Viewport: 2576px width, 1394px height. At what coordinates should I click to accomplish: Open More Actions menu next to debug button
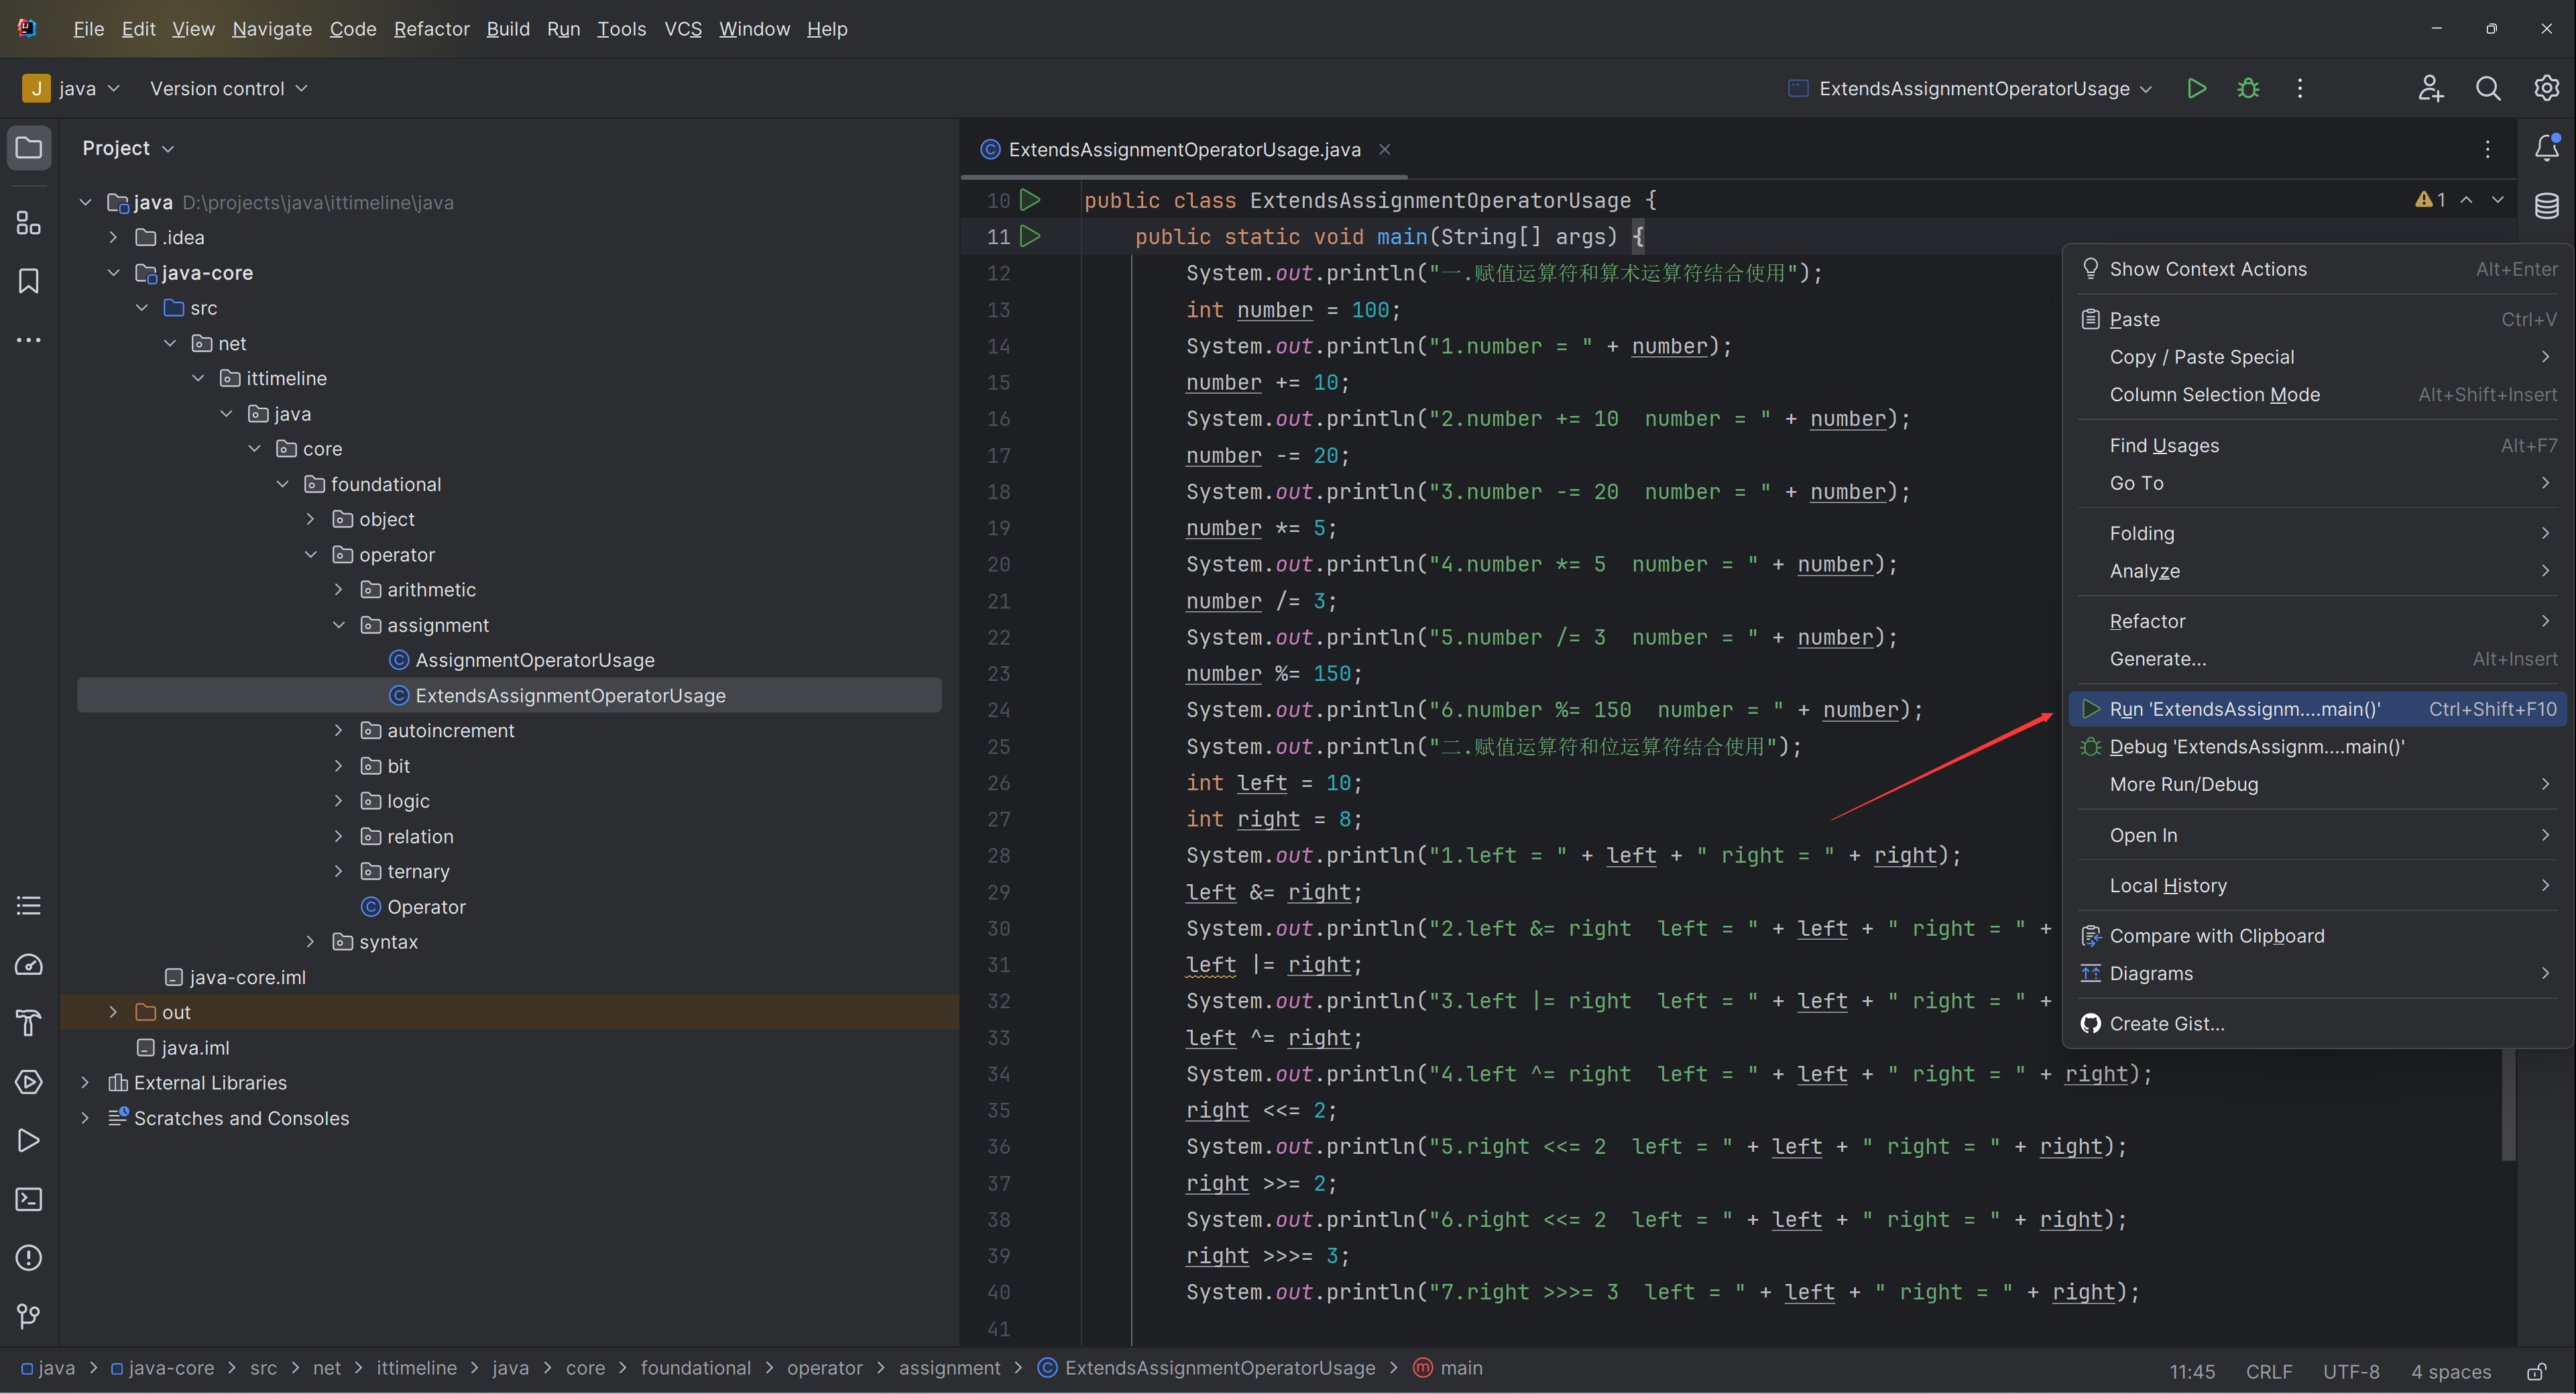coord(2299,88)
